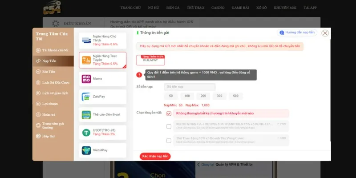
Task: Go to the KHUYẾN MÃI top menu
Action: [x=285, y=8]
